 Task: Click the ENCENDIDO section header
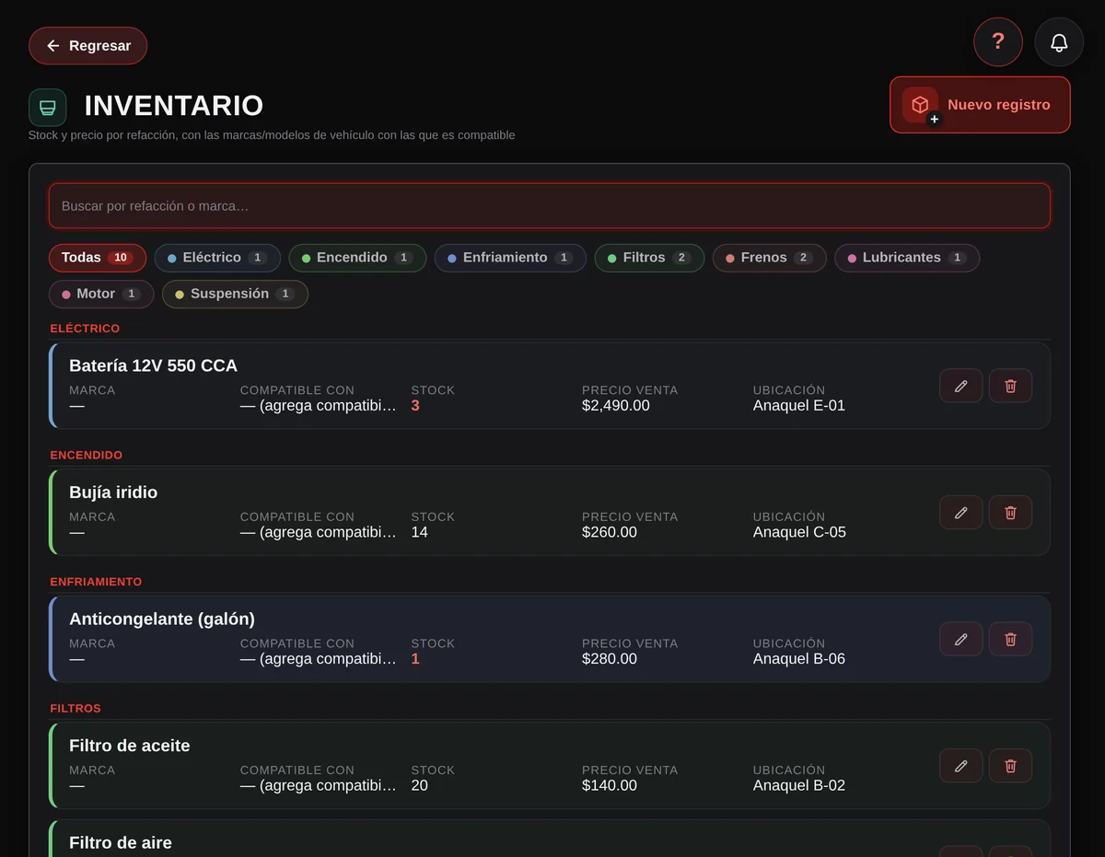point(87,455)
